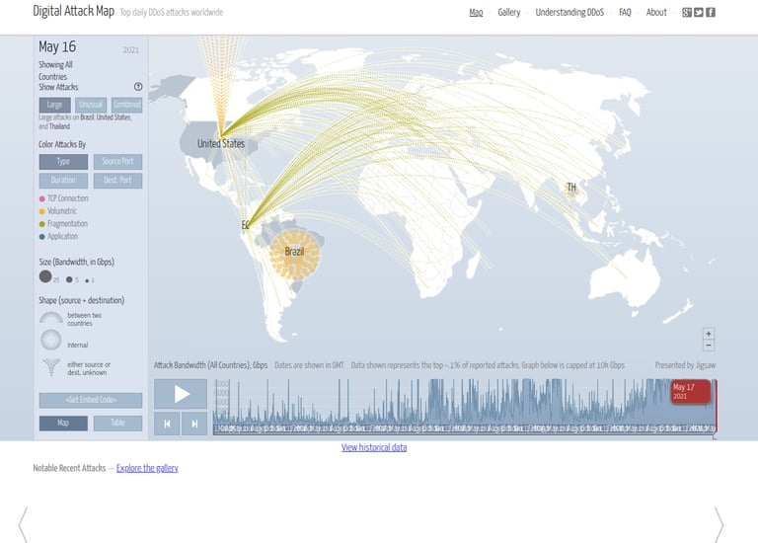Click the May 17 2021 timeline marker
Screen dimensions: 758x543
691,392
